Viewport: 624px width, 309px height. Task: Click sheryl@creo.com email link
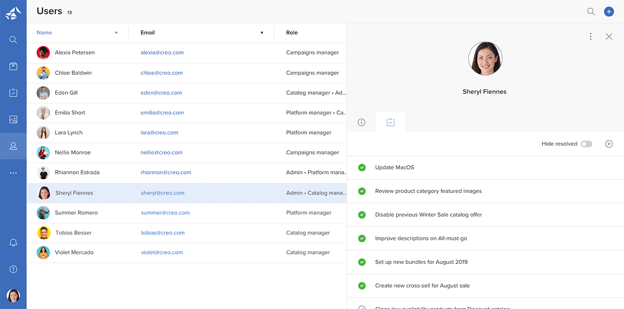click(x=163, y=193)
